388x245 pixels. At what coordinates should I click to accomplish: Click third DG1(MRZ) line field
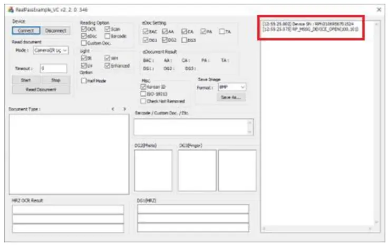tap(193, 228)
